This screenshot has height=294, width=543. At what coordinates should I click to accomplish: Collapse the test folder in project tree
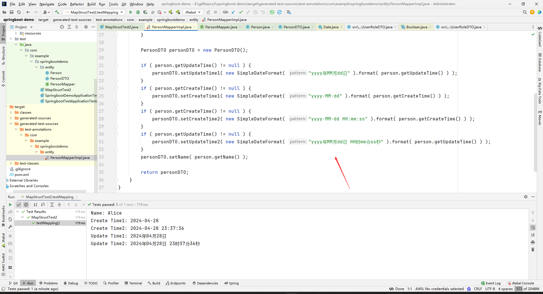click(x=11, y=39)
